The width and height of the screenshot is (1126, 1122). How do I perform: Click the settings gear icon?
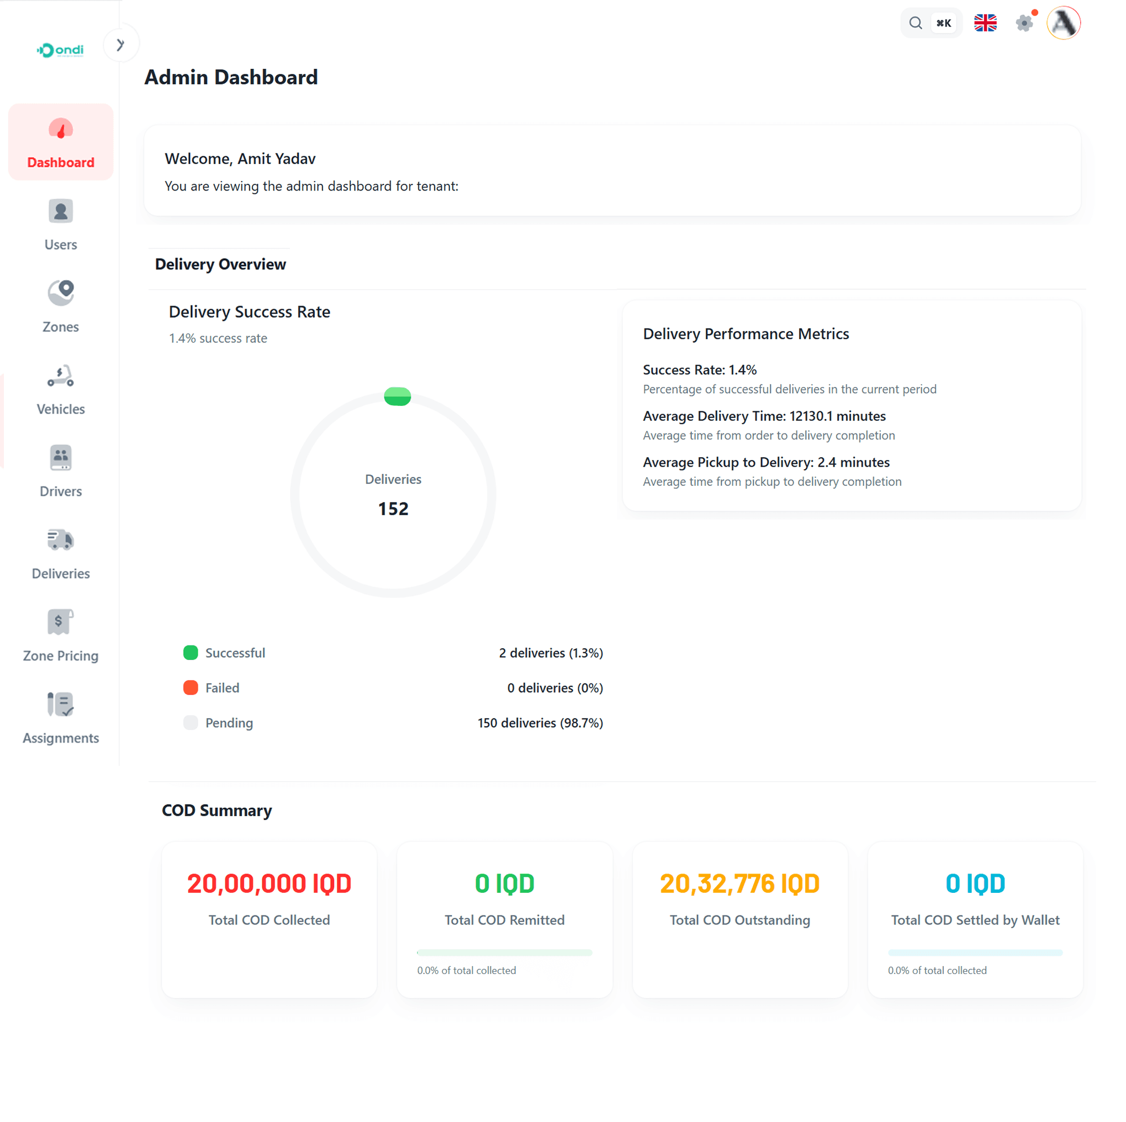tap(1024, 23)
